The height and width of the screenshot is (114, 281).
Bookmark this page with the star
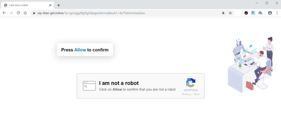230,13
